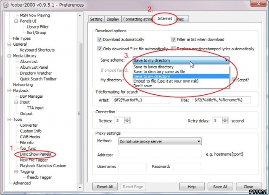Select the Internet tab
This screenshot has height=195, width=269.
tap(165, 18)
